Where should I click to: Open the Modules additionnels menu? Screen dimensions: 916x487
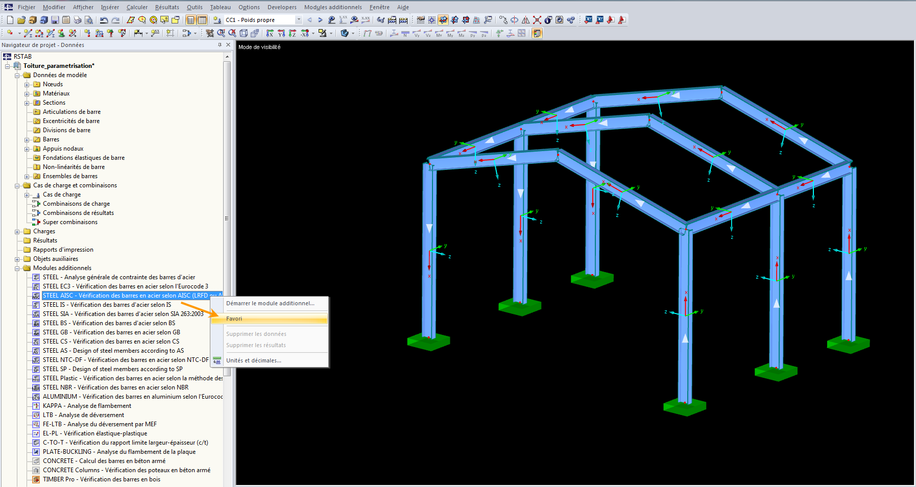pos(333,7)
